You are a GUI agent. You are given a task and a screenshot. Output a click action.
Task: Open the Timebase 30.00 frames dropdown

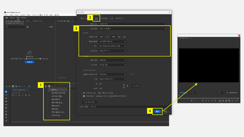click(x=133, y=29)
